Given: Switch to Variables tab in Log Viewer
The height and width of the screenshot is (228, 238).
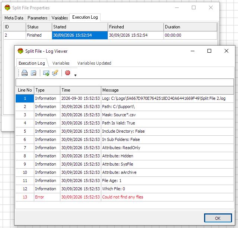Looking at the screenshot, I should tap(61, 63).
